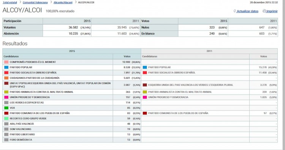This screenshot has width=285, height=150.
Task: Select the Unitat Popular EUPV-UPeC row
Action: (x=72, y=85)
